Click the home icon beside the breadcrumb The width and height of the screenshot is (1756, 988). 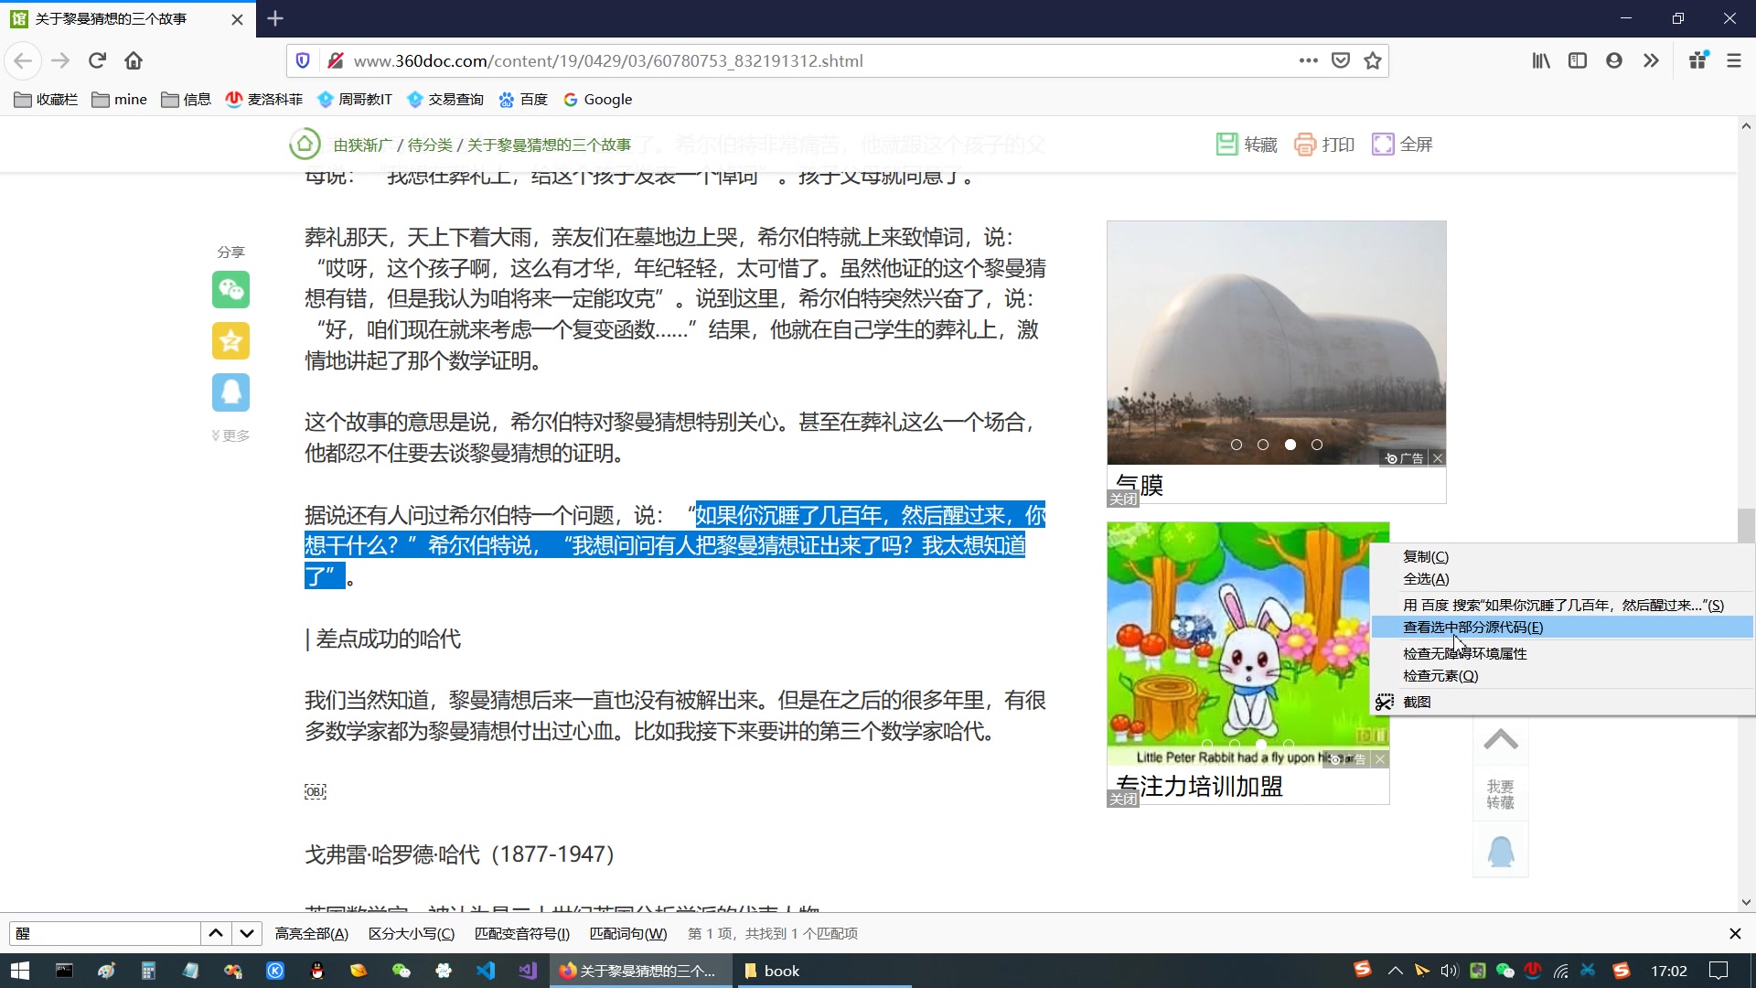(305, 144)
